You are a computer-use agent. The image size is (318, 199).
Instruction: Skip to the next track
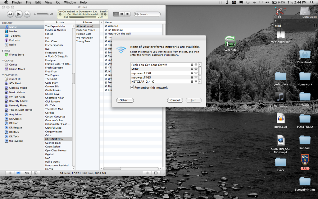click(27, 14)
